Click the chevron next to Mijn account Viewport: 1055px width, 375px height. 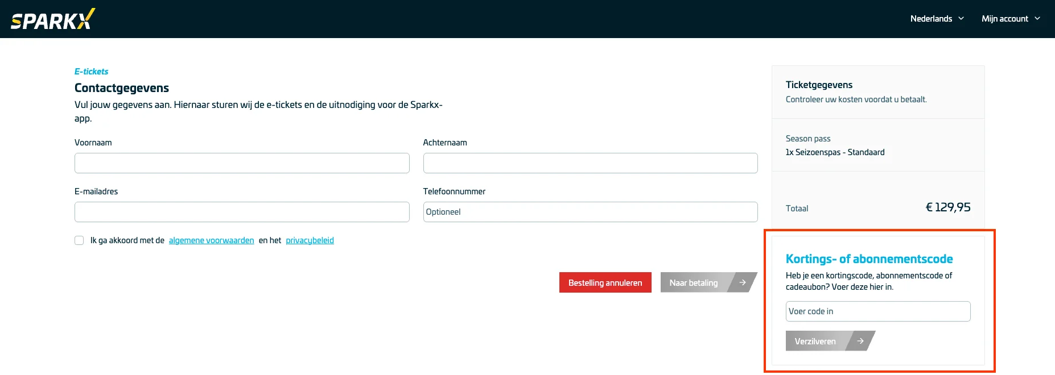(1037, 18)
